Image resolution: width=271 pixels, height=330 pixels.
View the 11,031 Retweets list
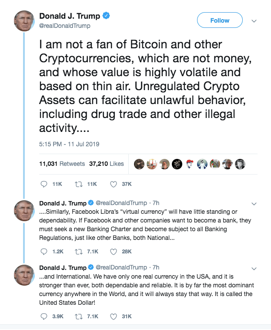coord(62,164)
